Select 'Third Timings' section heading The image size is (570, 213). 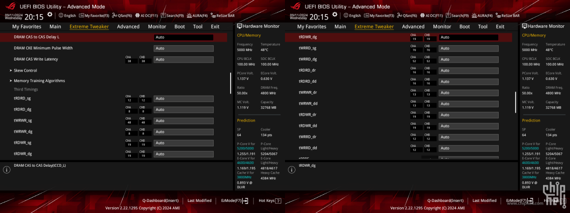coord(26,89)
